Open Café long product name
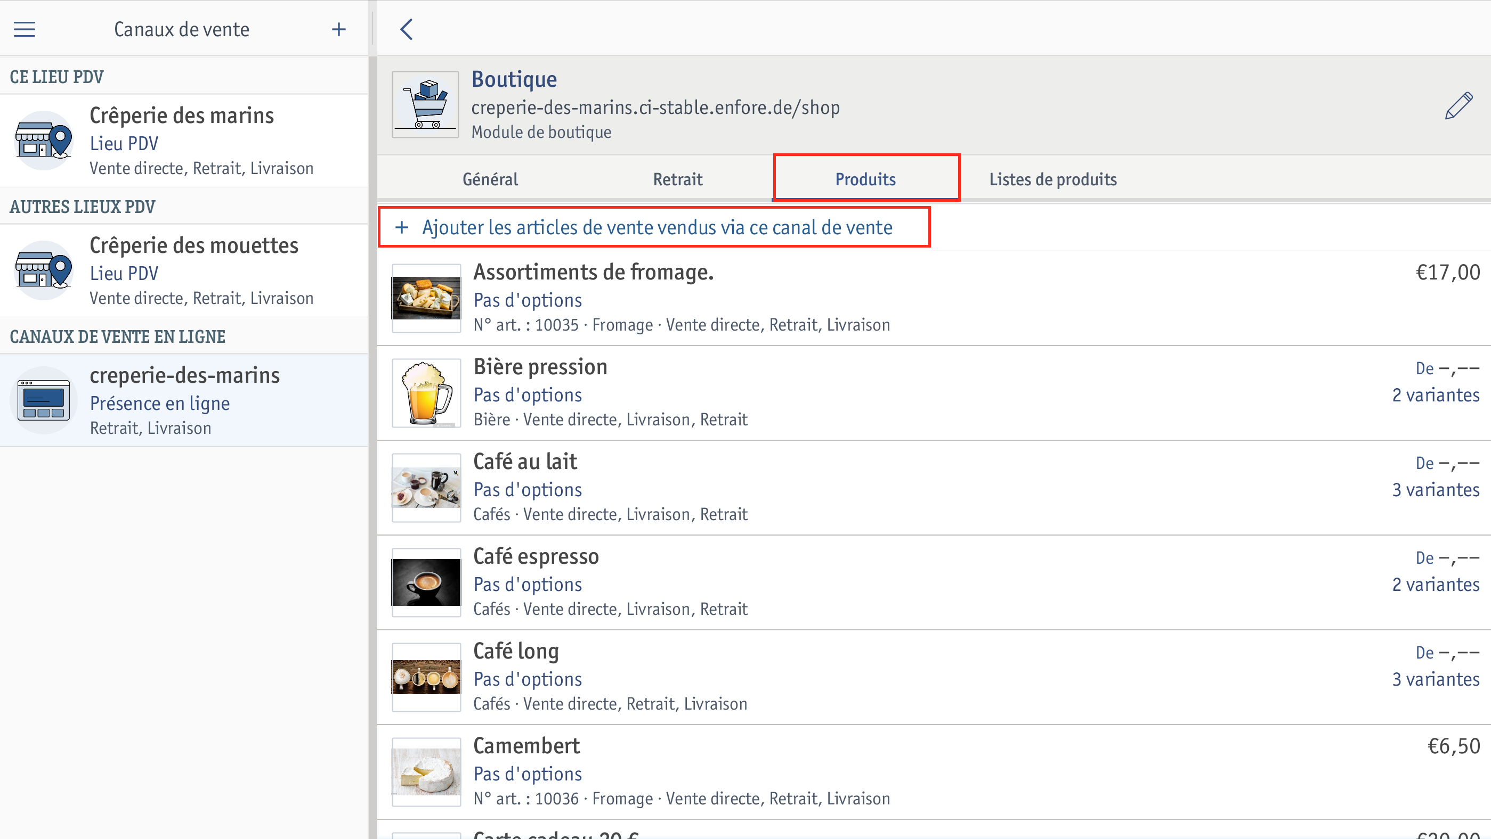 [516, 651]
